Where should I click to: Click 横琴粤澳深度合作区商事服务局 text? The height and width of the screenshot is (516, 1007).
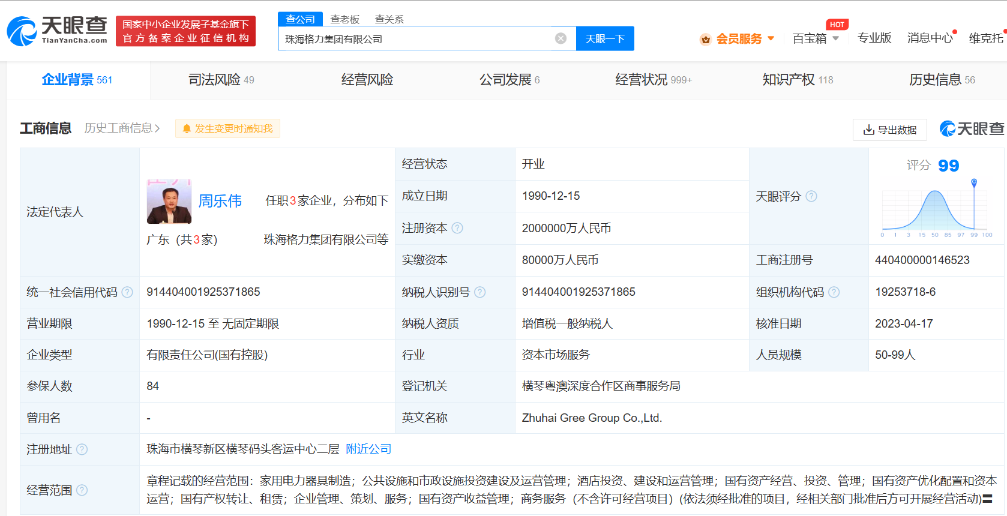601,386
